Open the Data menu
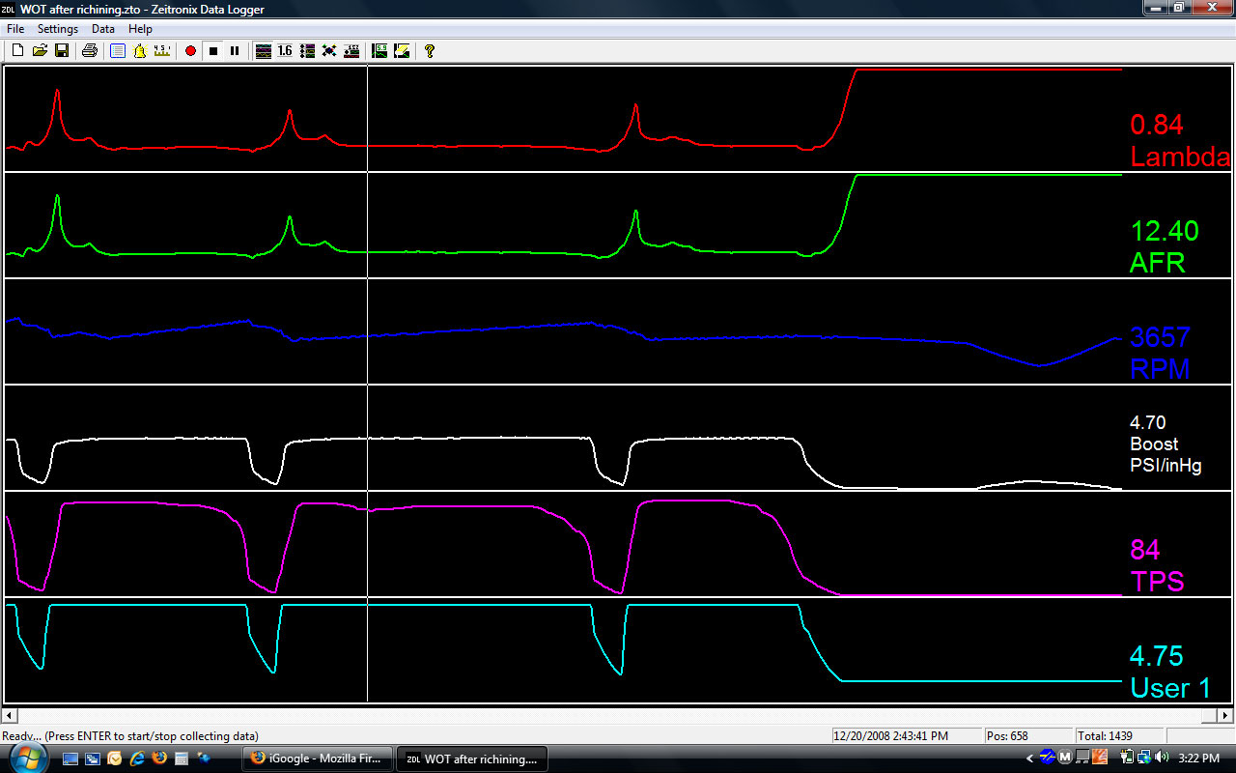The image size is (1236, 773). point(103,29)
